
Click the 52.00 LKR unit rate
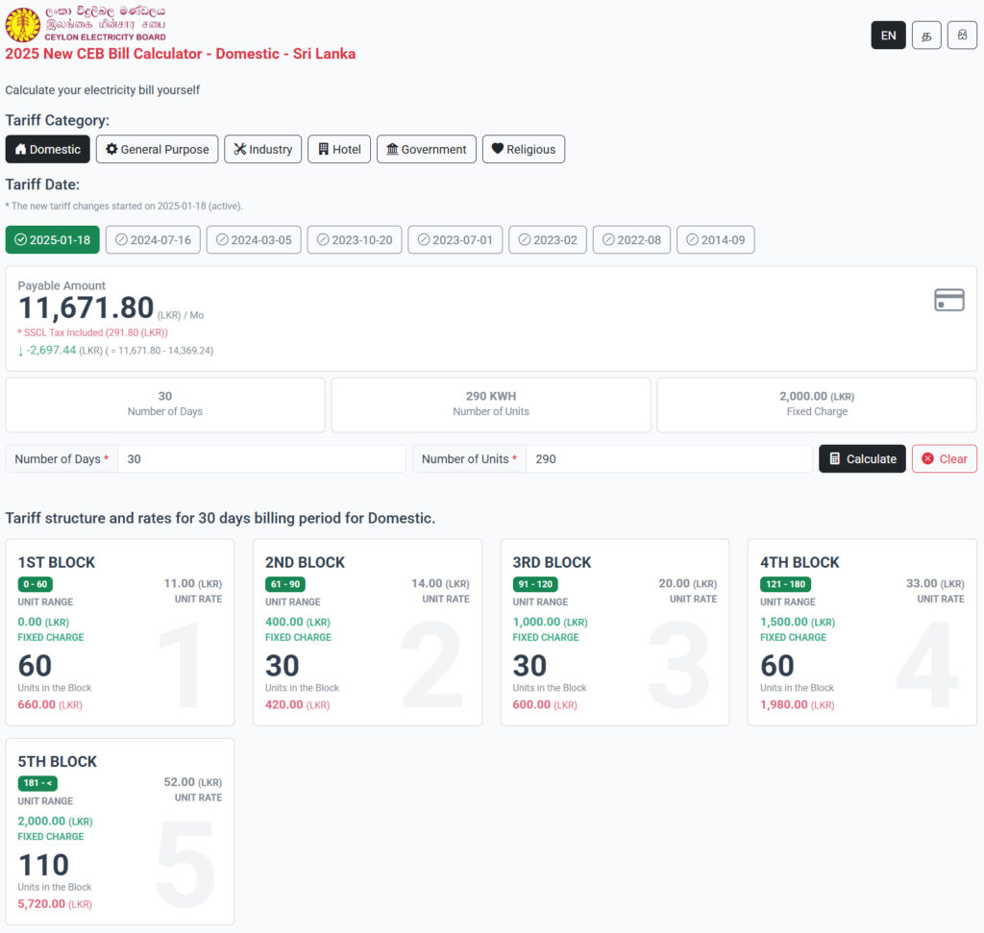[192, 782]
